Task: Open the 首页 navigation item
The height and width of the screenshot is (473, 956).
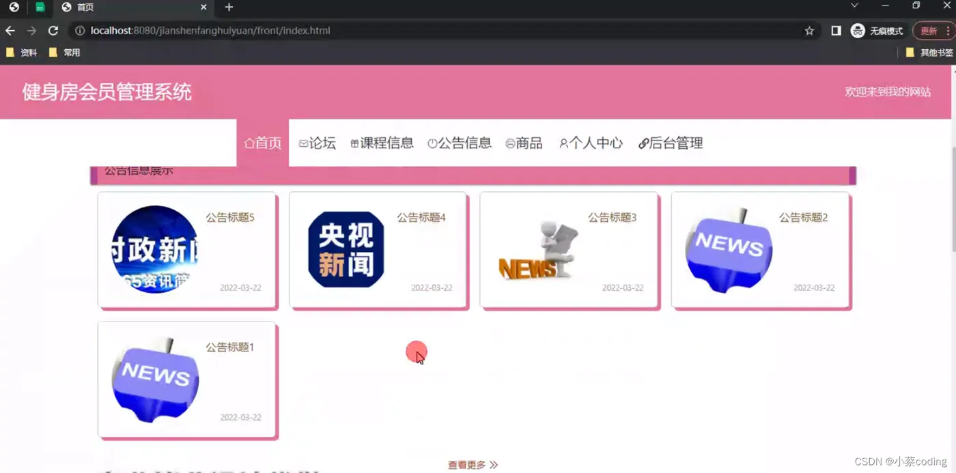Action: (x=263, y=143)
